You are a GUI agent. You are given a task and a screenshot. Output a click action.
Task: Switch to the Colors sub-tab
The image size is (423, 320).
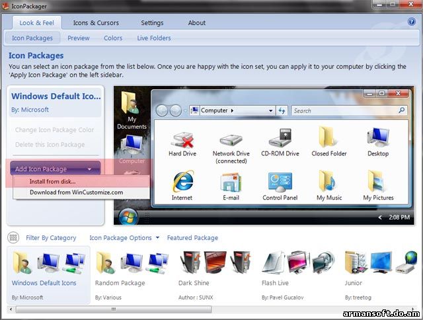tap(113, 38)
